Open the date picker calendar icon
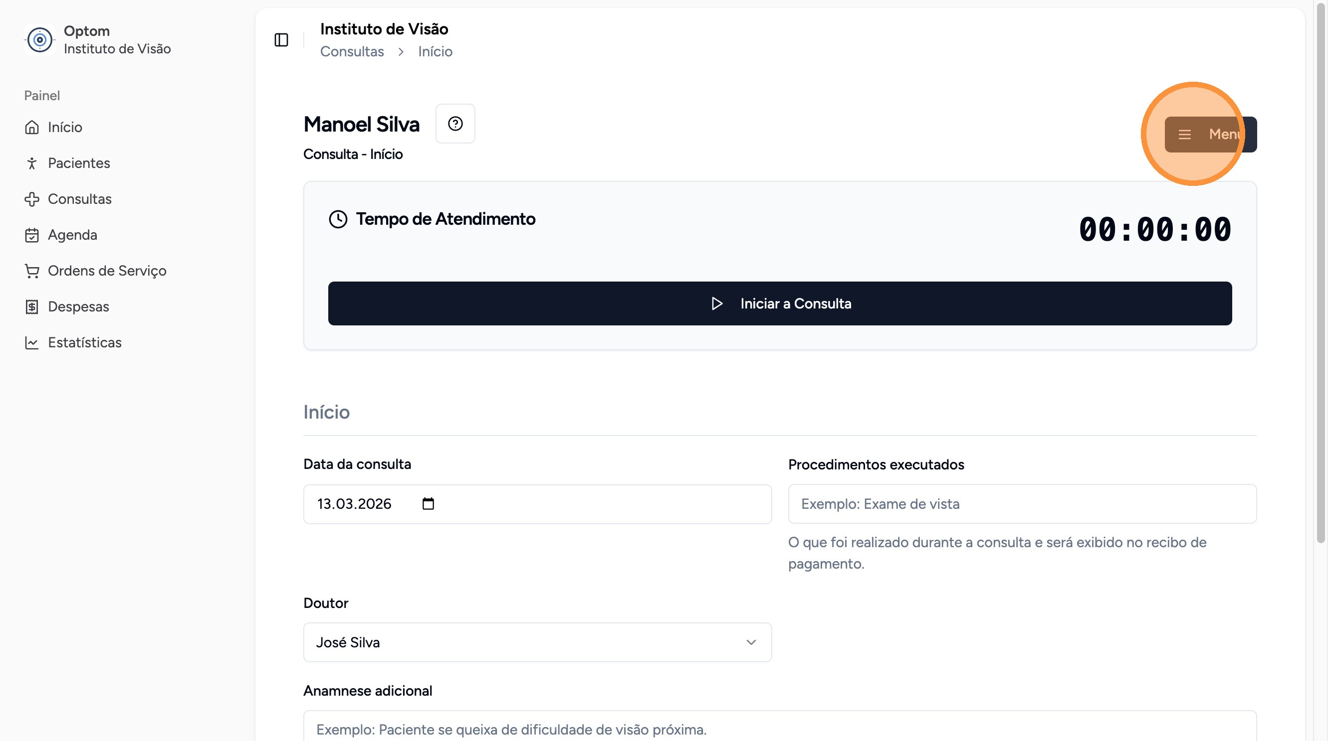Screen dimensions: 1328x741 pos(428,504)
